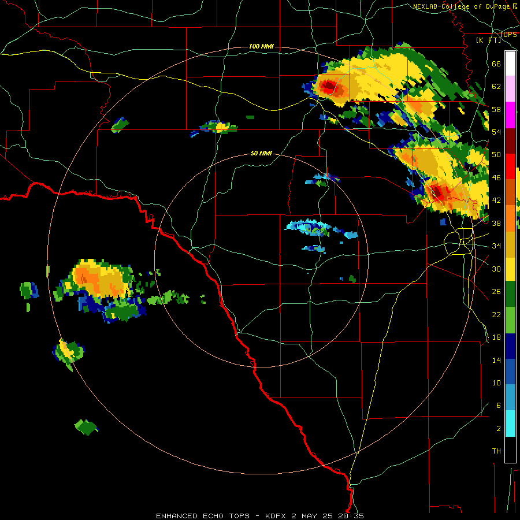Select the 30 legend value
This screenshot has width=520, height=520.
click(496, 269)
